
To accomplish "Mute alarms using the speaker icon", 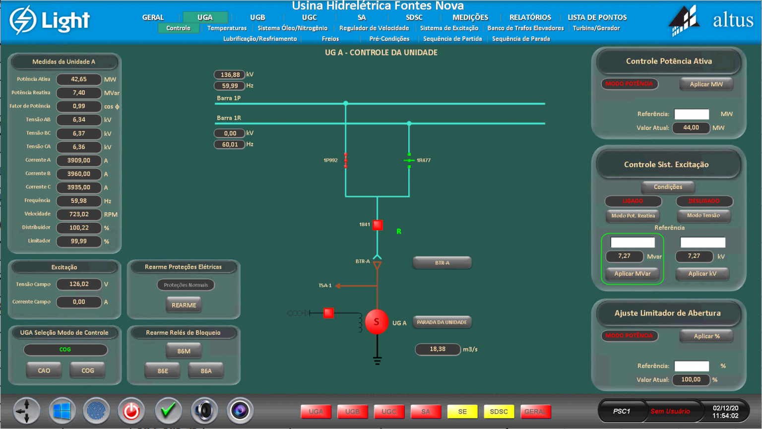I will click(204, 411).
